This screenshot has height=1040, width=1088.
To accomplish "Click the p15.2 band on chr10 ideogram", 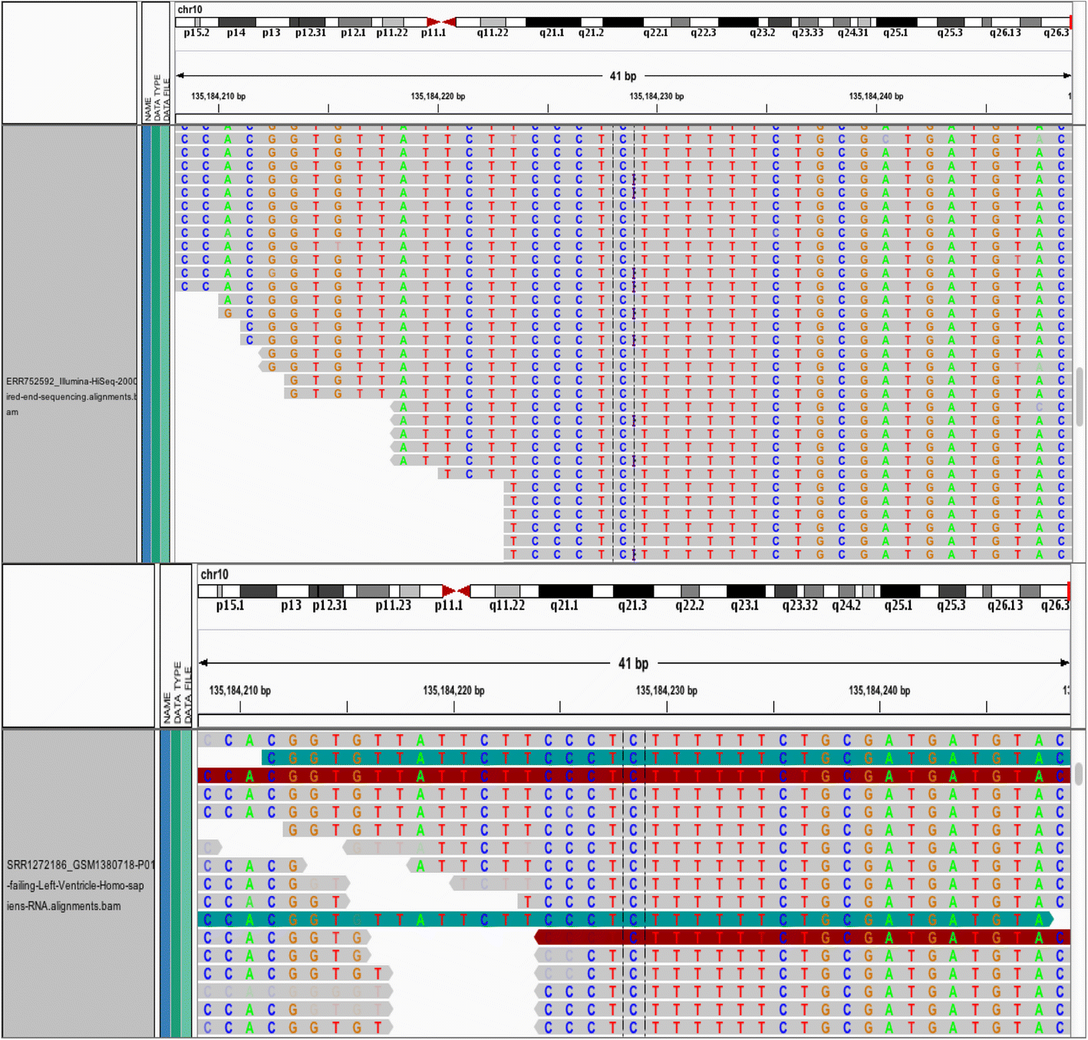I will coord(196,32).
